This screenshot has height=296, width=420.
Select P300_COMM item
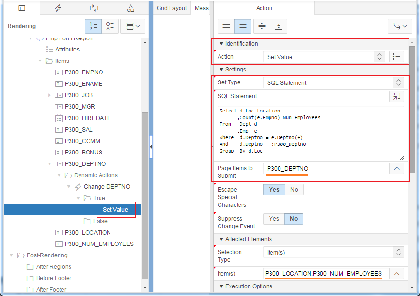point(82,141)
